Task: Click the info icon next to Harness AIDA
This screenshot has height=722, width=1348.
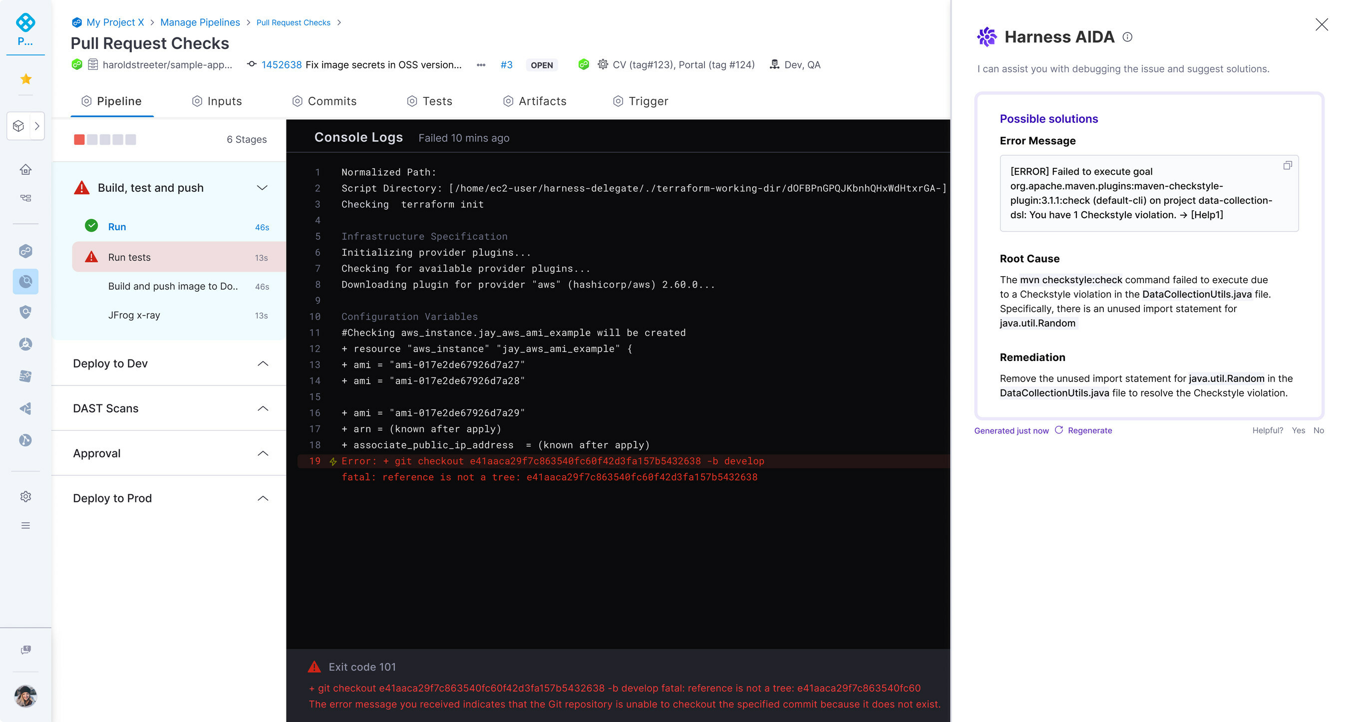Action: (x=1128, y=37)
